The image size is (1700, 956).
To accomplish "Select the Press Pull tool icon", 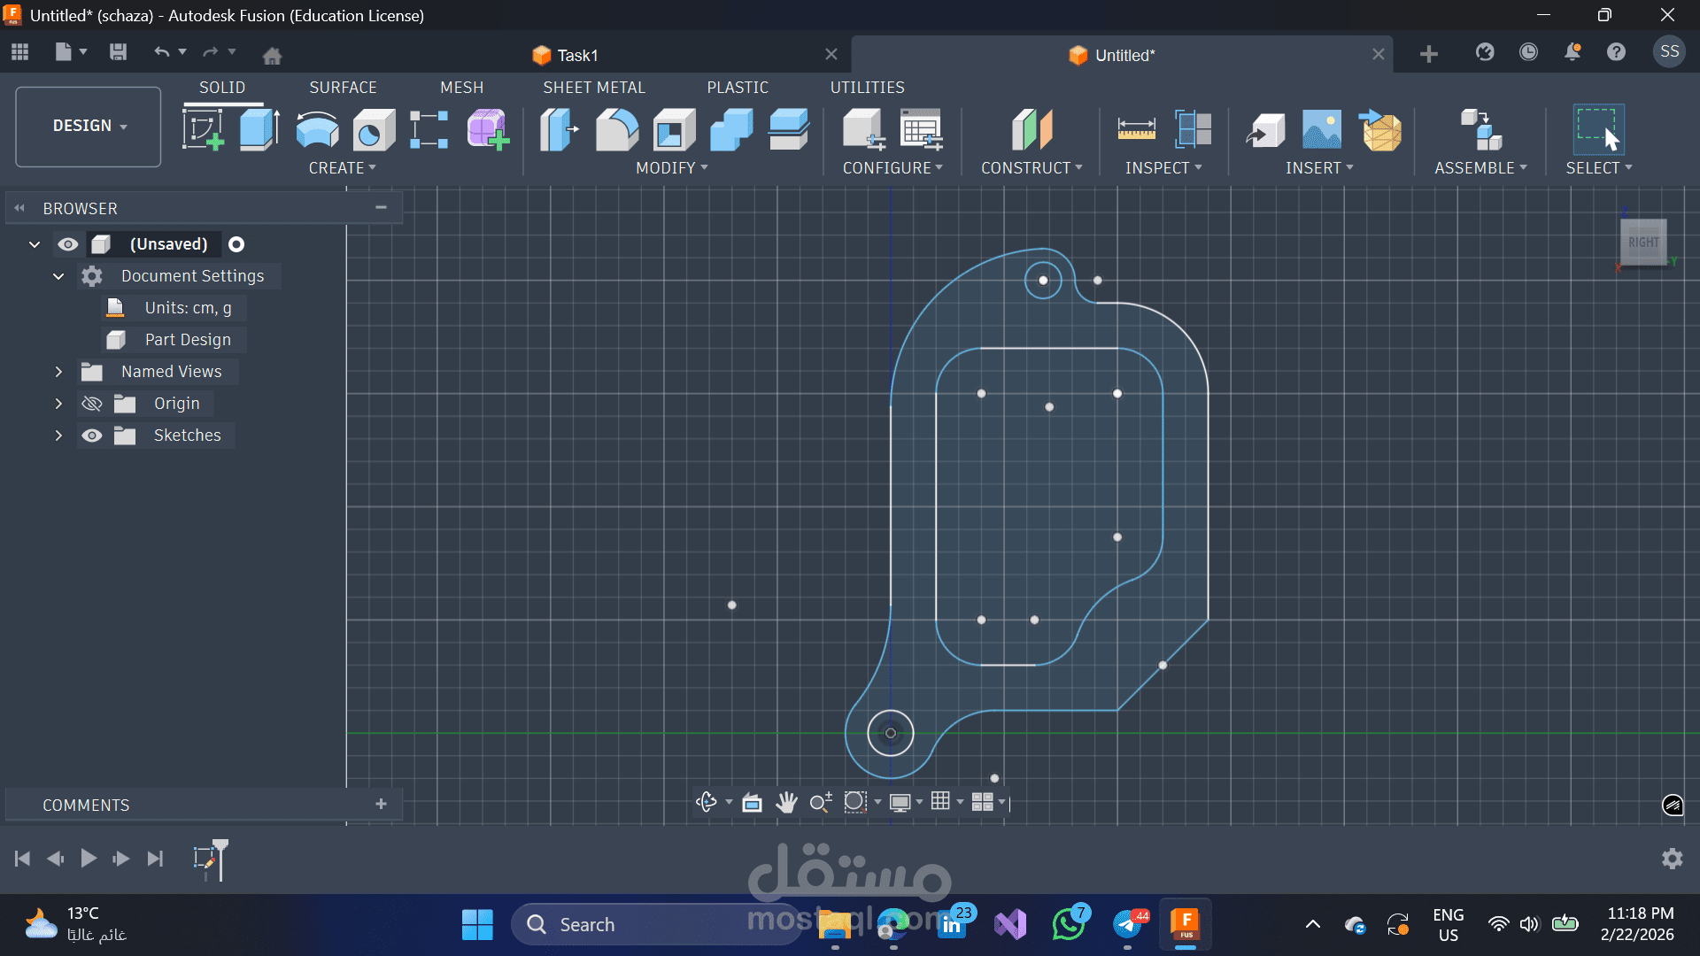I will [560, 129].
